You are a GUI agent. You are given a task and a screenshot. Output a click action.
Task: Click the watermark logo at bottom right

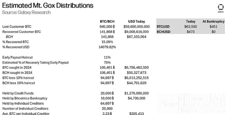pyautogui.click(x=191, y=103)
